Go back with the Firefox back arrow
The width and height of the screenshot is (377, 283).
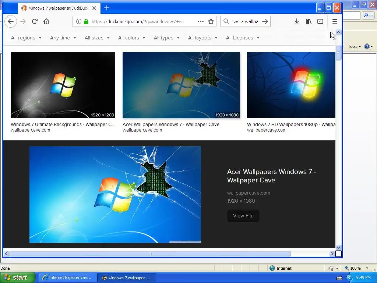[11, 21]
